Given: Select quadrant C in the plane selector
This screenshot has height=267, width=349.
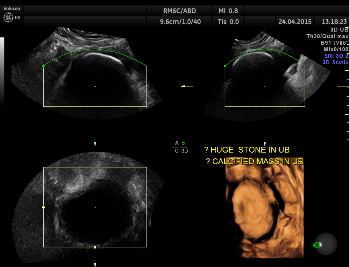Looking at the screenshot, I should (177, 151).
